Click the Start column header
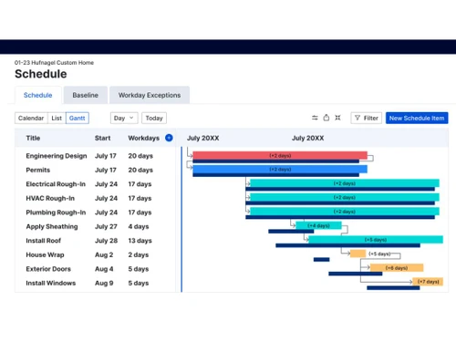Viewport: 456px width, 342px height. (x=102, y=138)
